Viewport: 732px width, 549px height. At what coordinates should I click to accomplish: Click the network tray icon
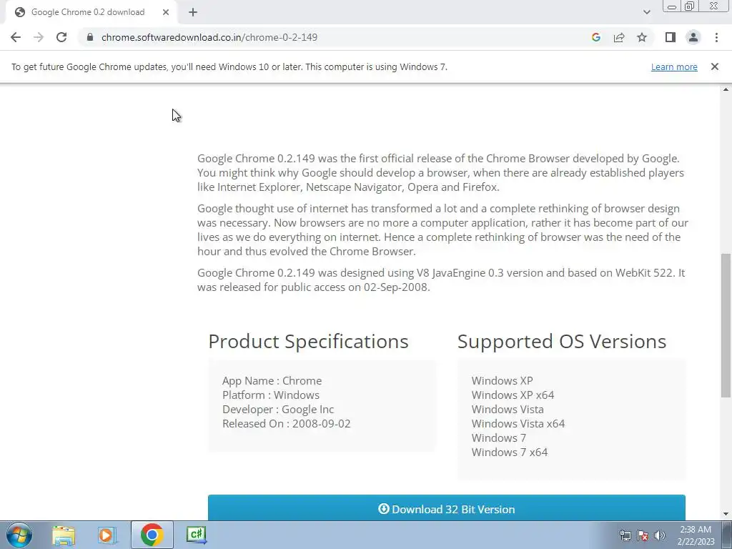click(625, 535)
